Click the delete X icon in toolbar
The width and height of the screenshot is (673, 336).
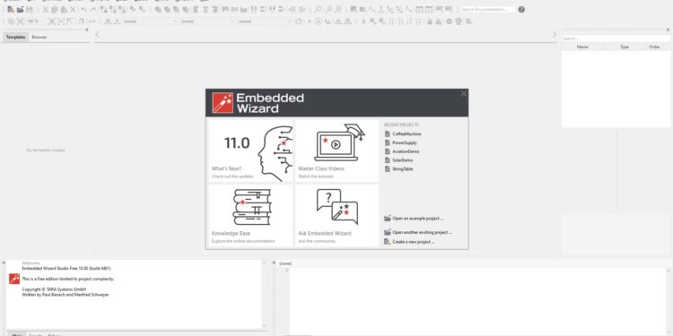(73, 9)
